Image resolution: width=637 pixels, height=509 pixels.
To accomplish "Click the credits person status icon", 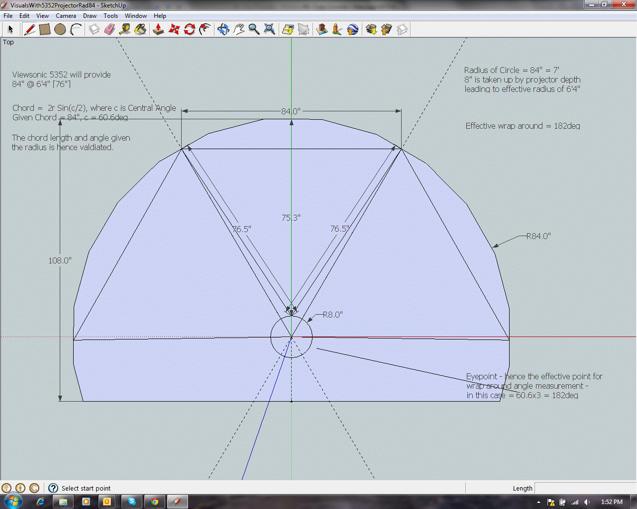I will click(20, 488).
